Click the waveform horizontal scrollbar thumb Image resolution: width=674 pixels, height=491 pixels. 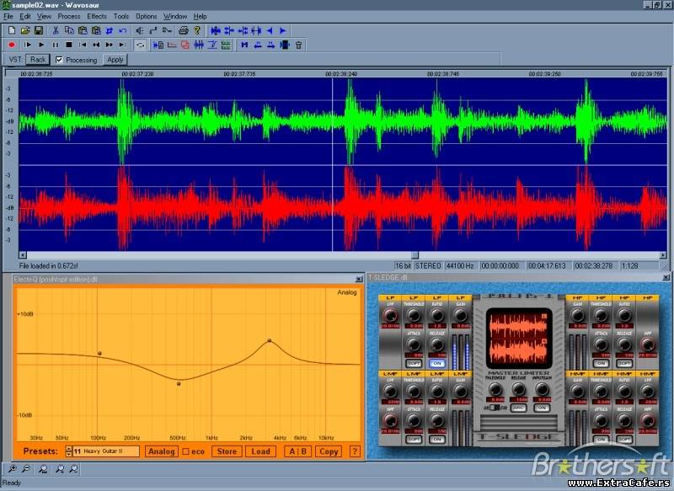(x=415, y=255)
